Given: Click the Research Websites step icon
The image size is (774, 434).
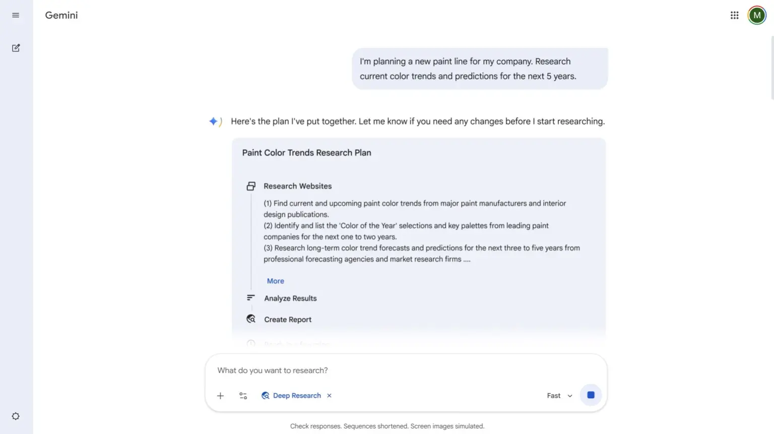Looking at the screenshot, I should (251, 186).
